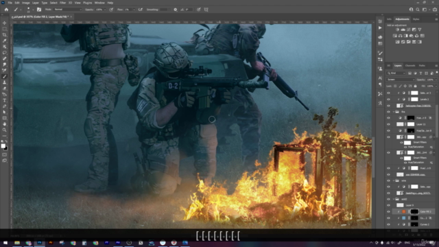Select the Clone Stamp tool
Image resolution: width=439 pixels, height=247 pixels.
(5, 82)
